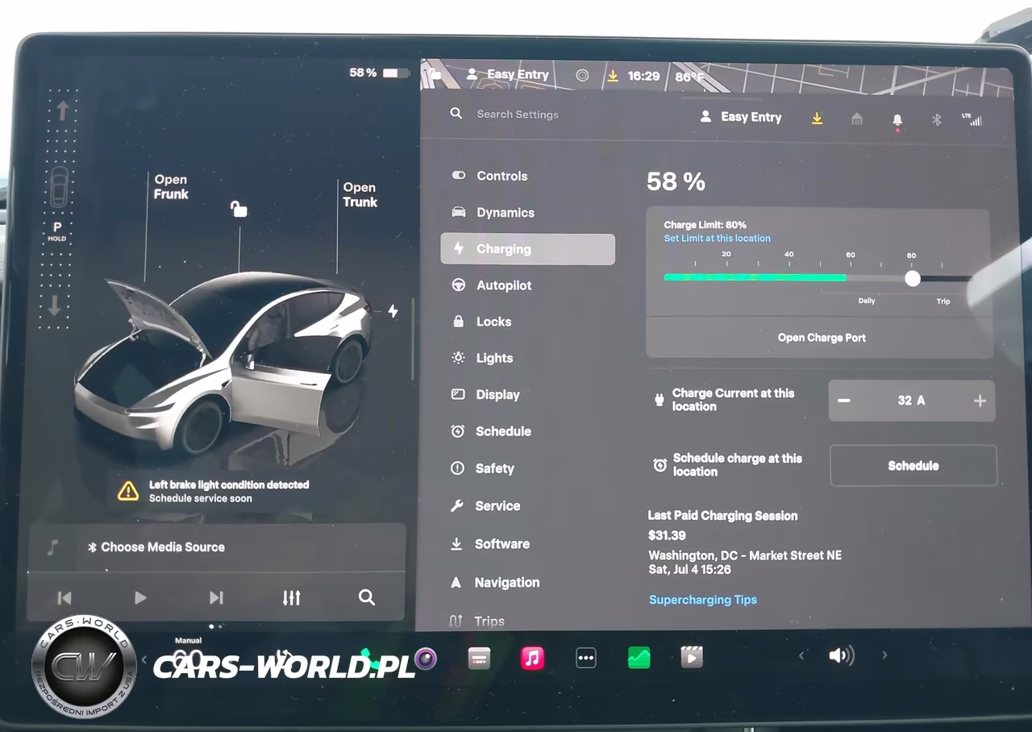Launch the Theater clapperboard app

[692, 658]
